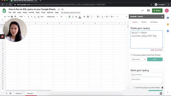Open the Add-ons menu

[50, 13]
